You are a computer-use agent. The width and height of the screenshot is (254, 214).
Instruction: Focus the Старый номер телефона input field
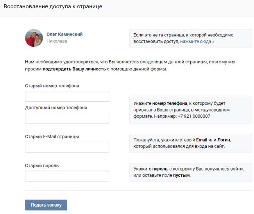pyautogui.click(x=67, y=96)
